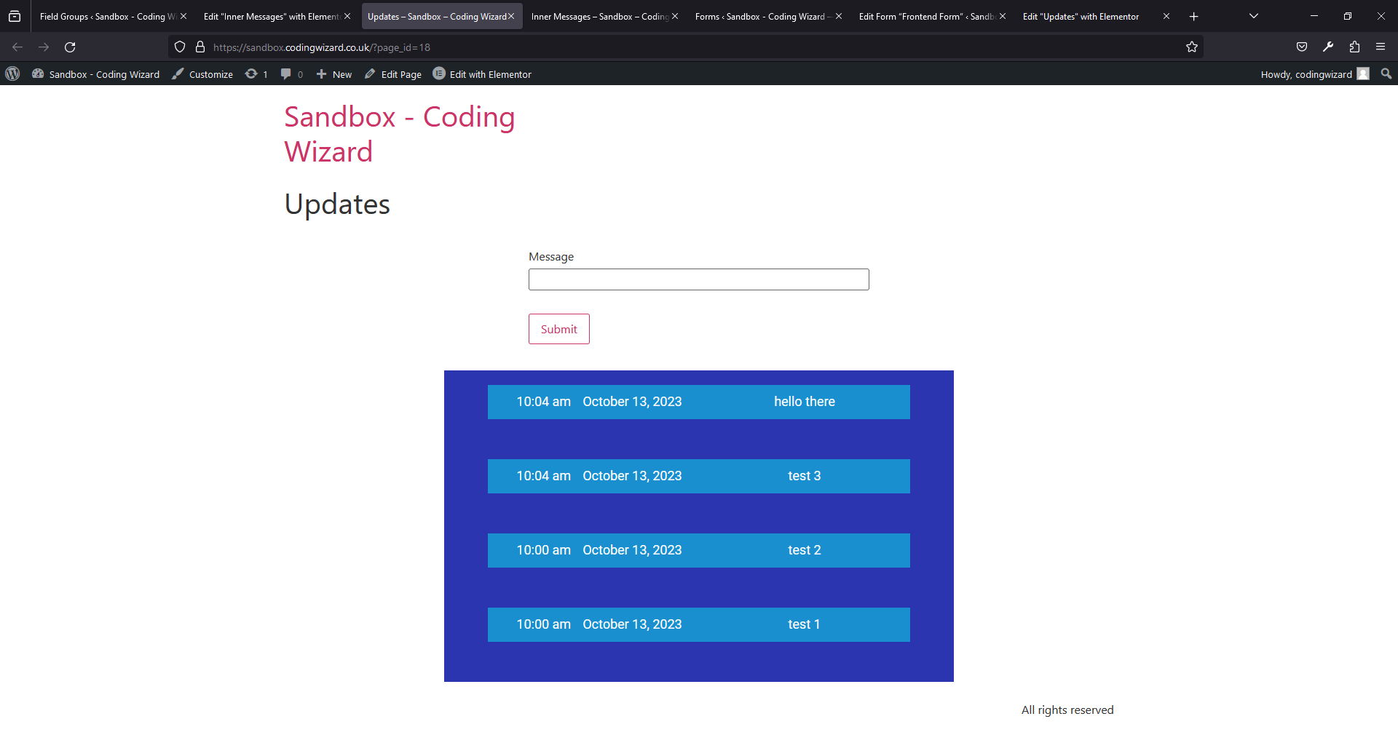This screenshot has height=751, width=1398.
Task: Focus the Message input field
Action: tap(699, 279)
